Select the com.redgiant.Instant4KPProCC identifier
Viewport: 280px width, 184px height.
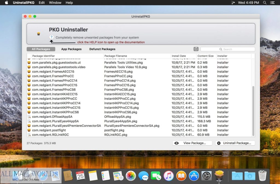point(54,99)
